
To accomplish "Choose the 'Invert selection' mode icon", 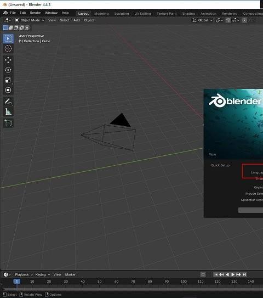I will 21,28.
